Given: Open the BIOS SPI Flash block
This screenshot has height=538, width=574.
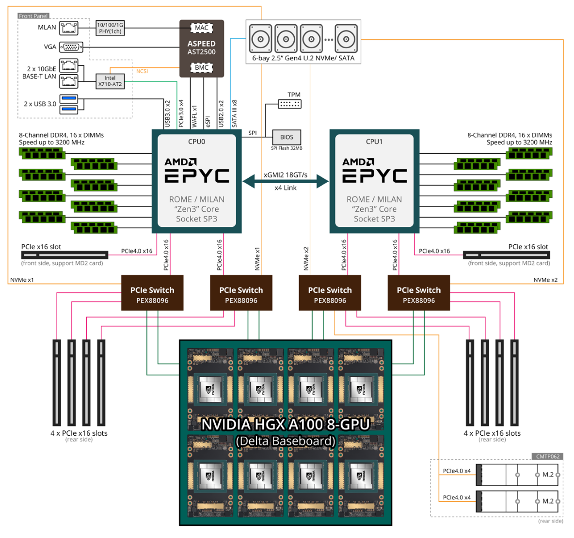Looking at the screenshot, I should (x=287, y=137).
